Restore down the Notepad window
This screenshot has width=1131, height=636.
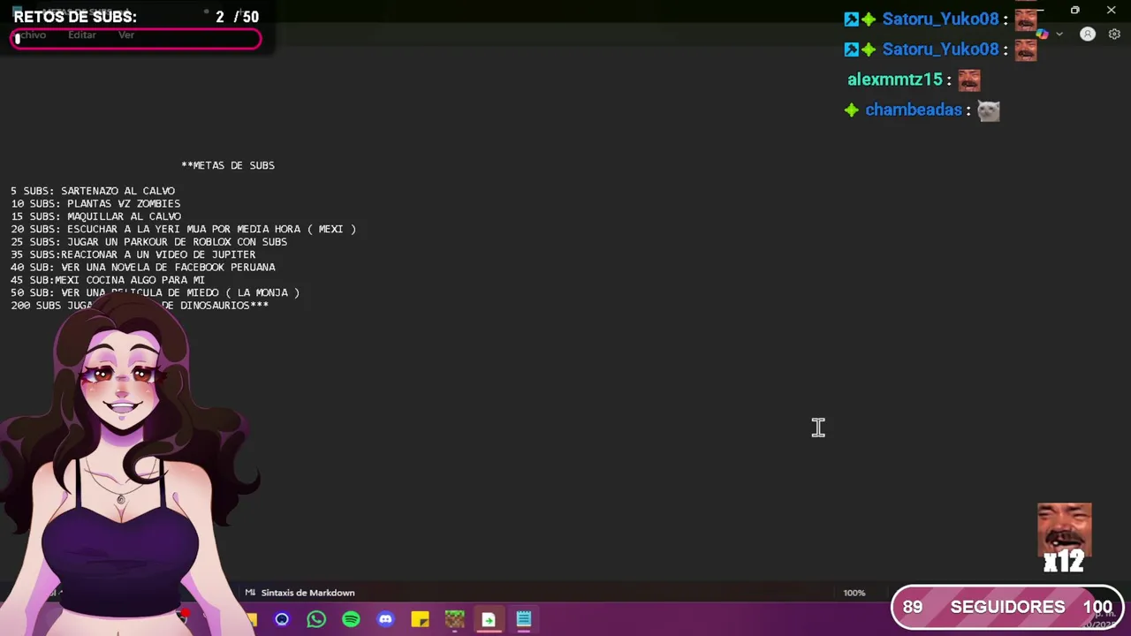pos(1074,10)
